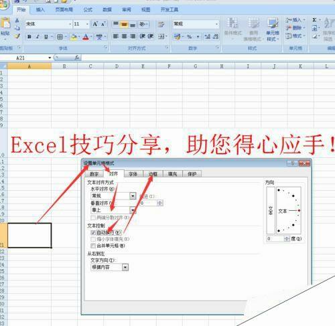Image resolution: width=335 pixels, height=326 pixels.
Task: Click the Accounting Number Format icon
Action: click(178, 37)
